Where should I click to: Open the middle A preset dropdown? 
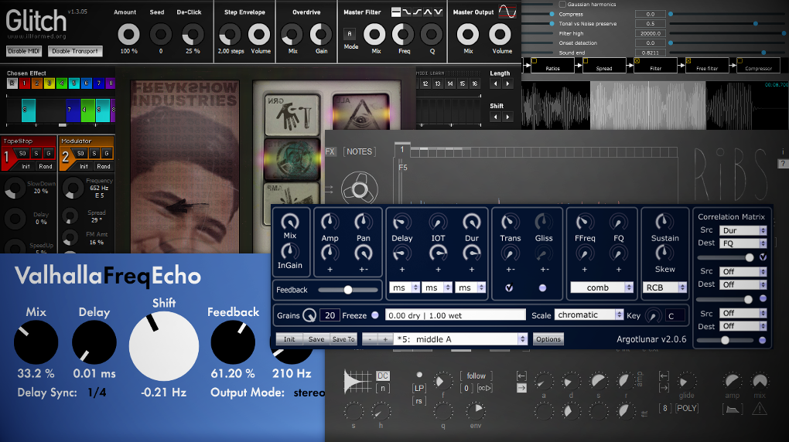tap(460, 339)
